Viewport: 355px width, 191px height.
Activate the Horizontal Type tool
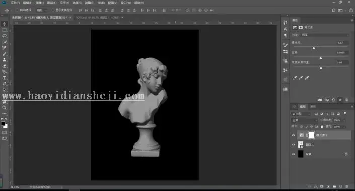[5, 78]
